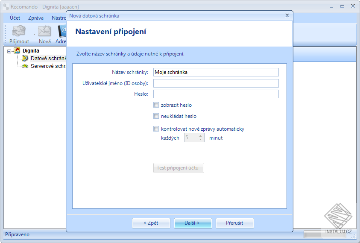Open the Zpráva menu
This screenshot has height=243, width=360.
tap(36, 18)
